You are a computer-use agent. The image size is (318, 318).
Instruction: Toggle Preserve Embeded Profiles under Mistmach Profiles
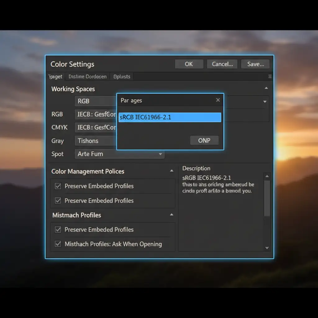(x=58, y=229)
